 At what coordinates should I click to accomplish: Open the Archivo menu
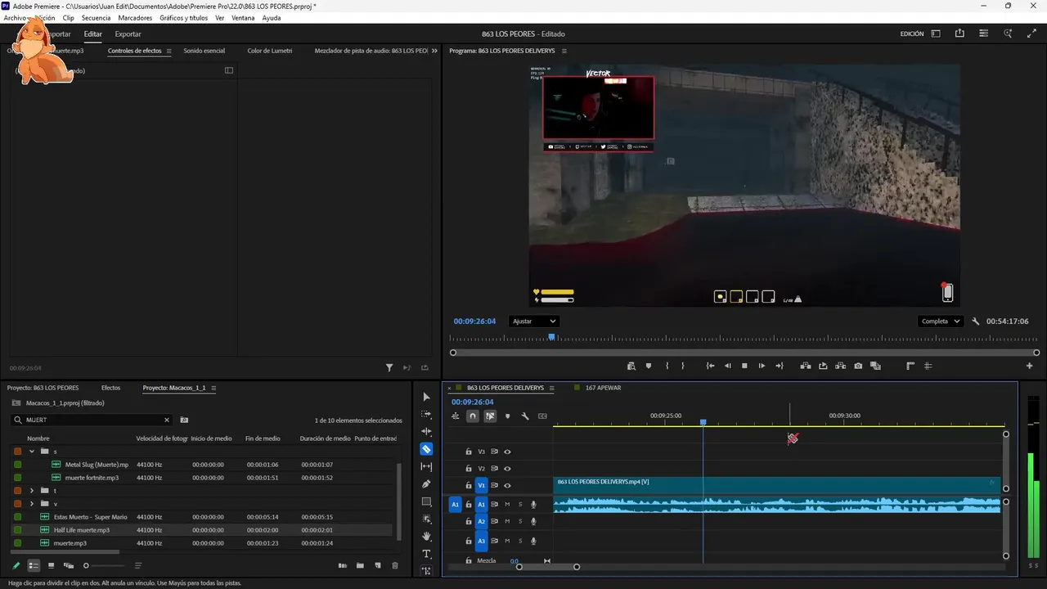(16, 18)
